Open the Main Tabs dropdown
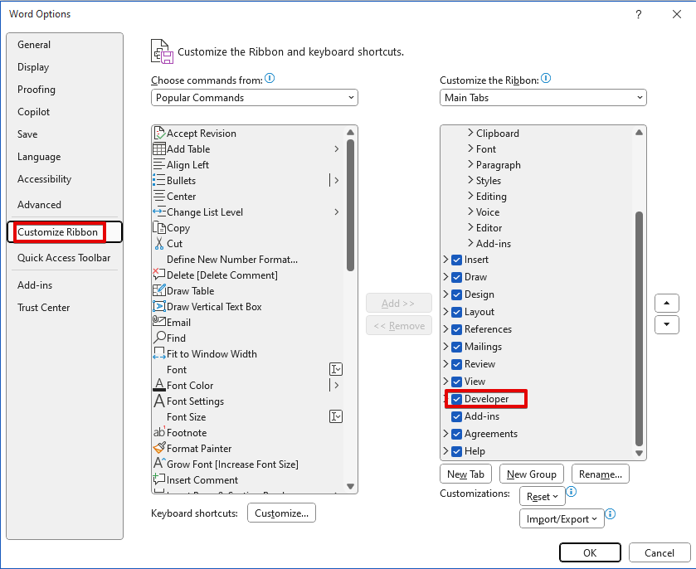Viewport: 696px width, 569px height. [543, 98]
